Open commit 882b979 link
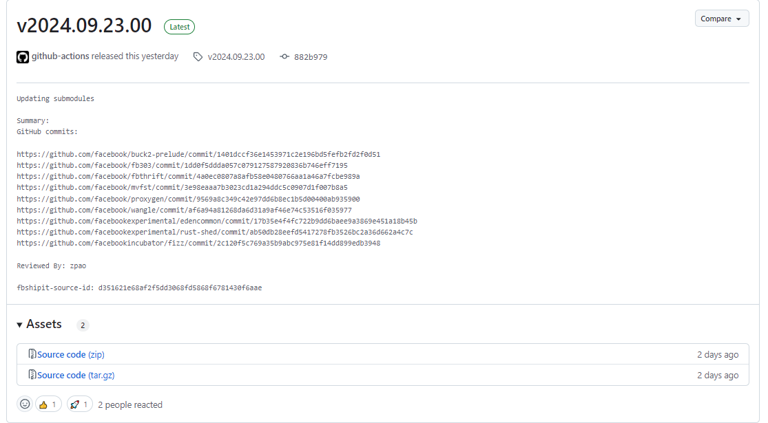The width and height of the screenshot is (768, 423). 311,56
